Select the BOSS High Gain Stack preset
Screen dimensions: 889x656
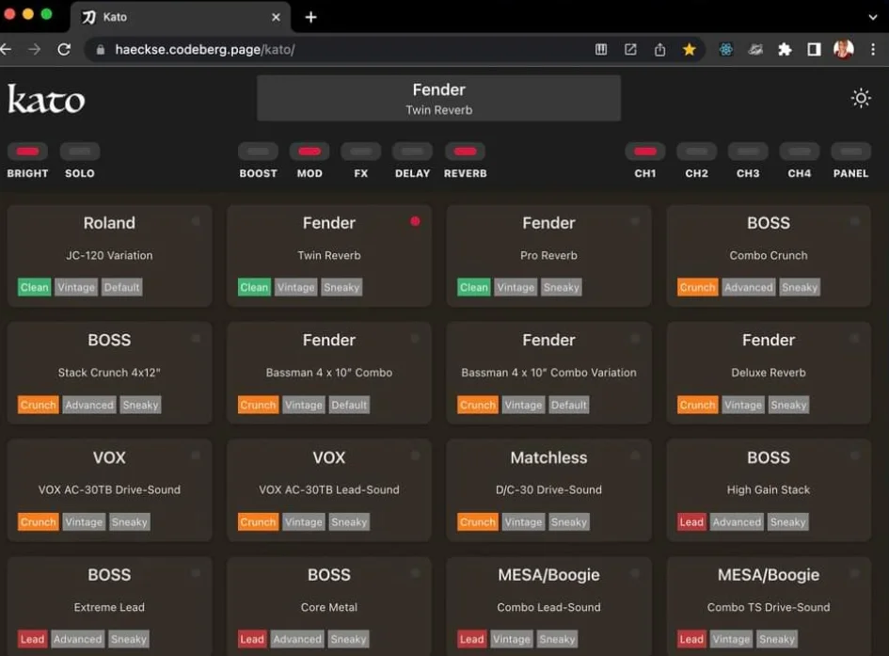pyautogui.click(x=769, y=490)
